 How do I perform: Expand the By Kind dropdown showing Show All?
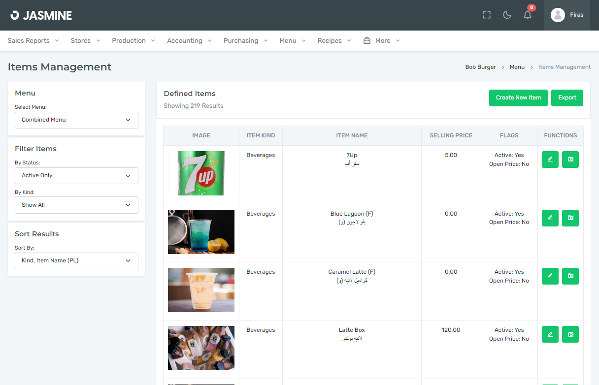coord(76,205)
